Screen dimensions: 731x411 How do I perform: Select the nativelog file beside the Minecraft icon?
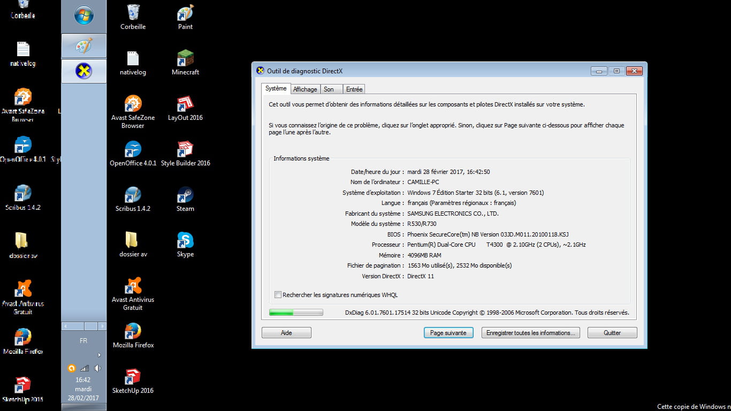point(133,63)
